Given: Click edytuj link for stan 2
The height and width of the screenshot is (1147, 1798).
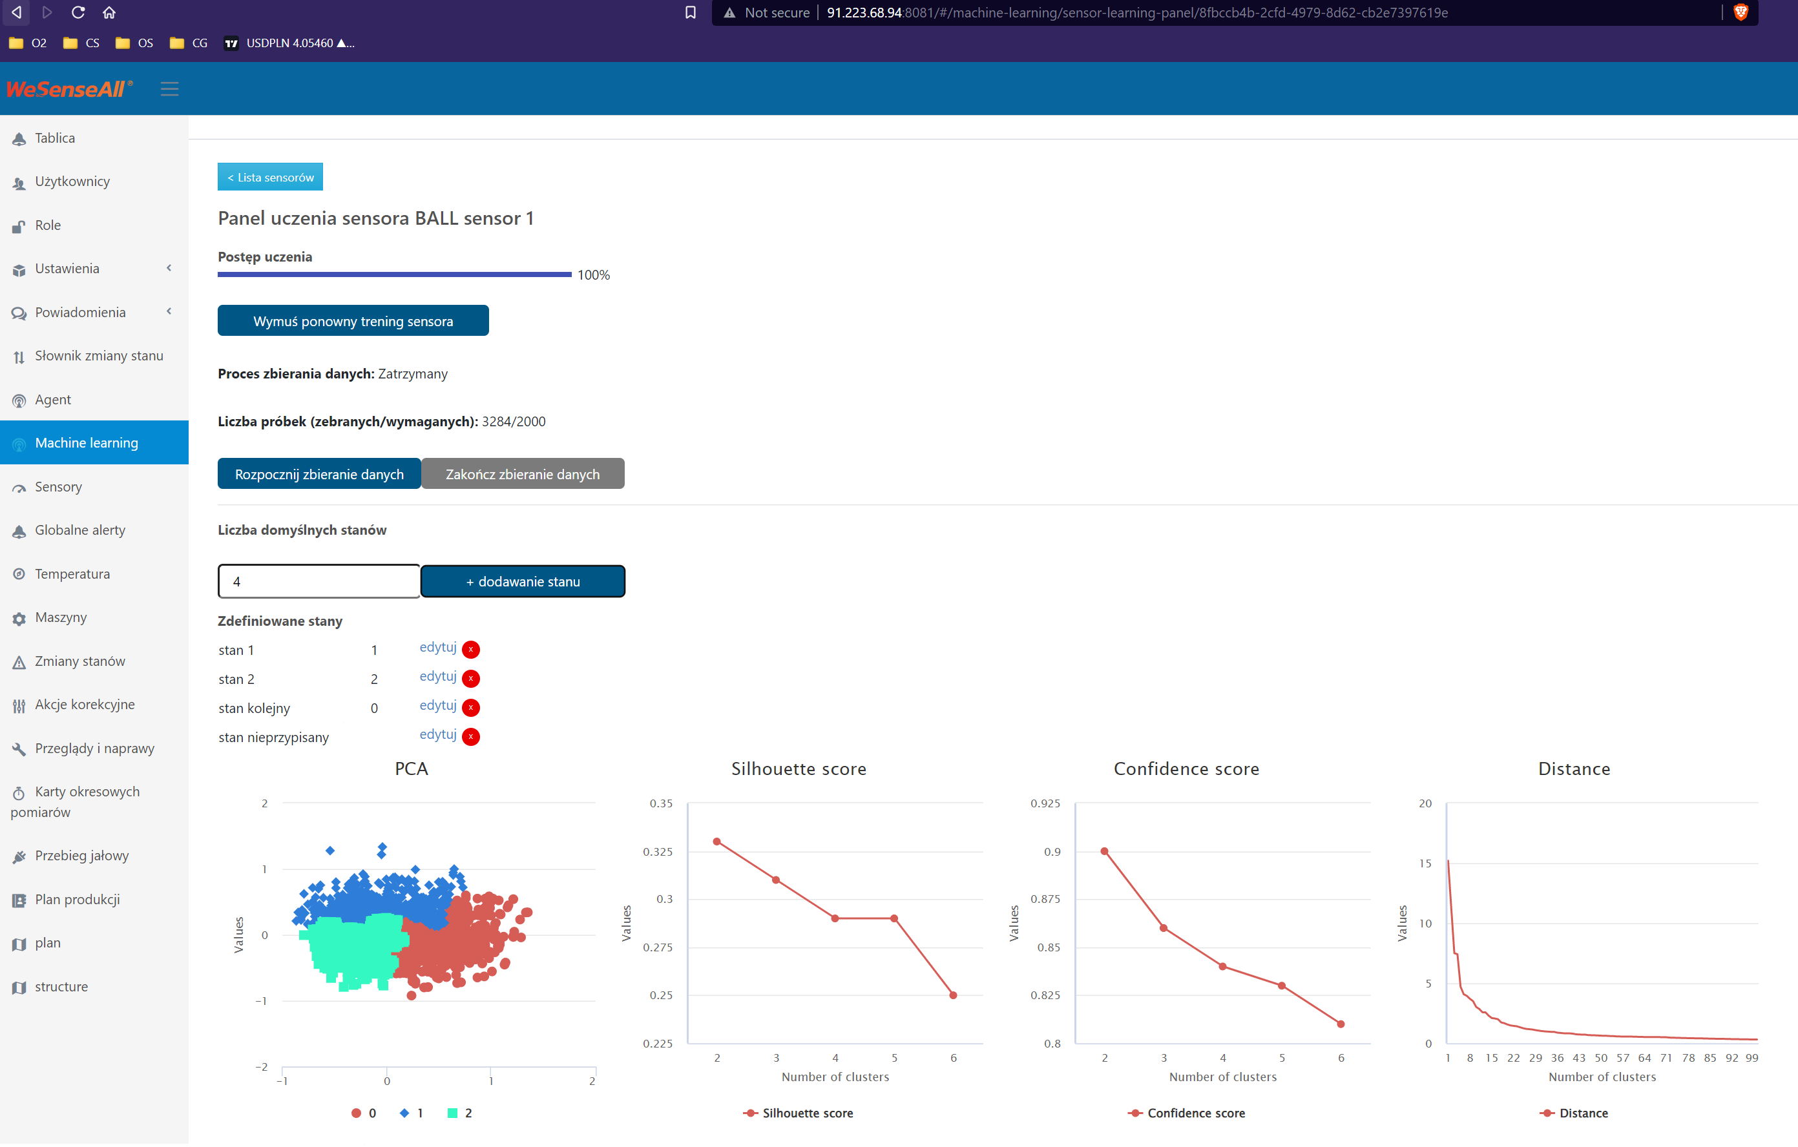Looking at the screenshot, I should click(437, 677).
